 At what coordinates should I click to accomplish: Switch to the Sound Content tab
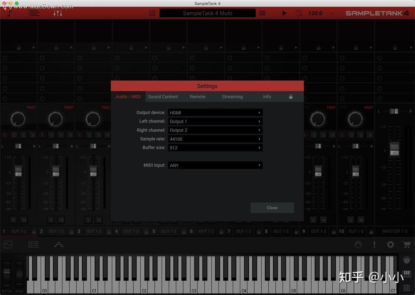pyautogui.click(x=163, y=96)
